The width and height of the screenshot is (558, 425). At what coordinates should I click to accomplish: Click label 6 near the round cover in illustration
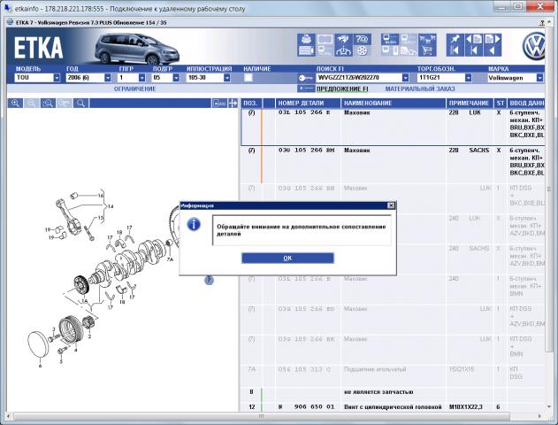(40, 366)
